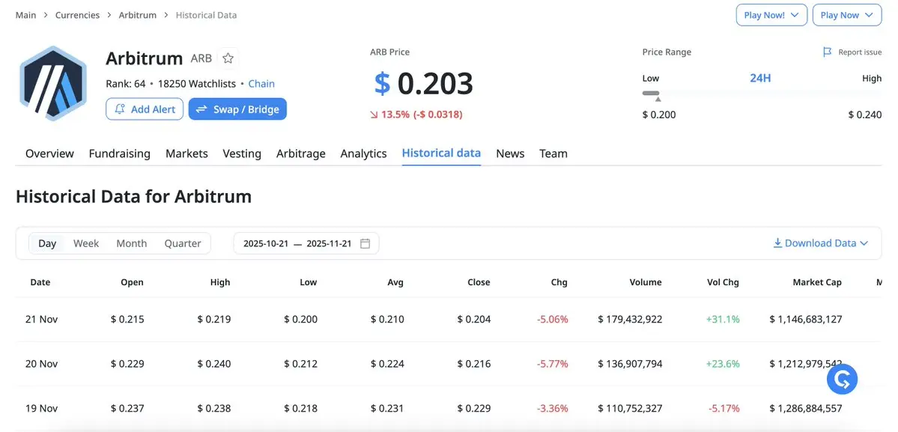Open the Download Data dropdown chevron
Screen dimensions: 898x432
pos(864,243)
